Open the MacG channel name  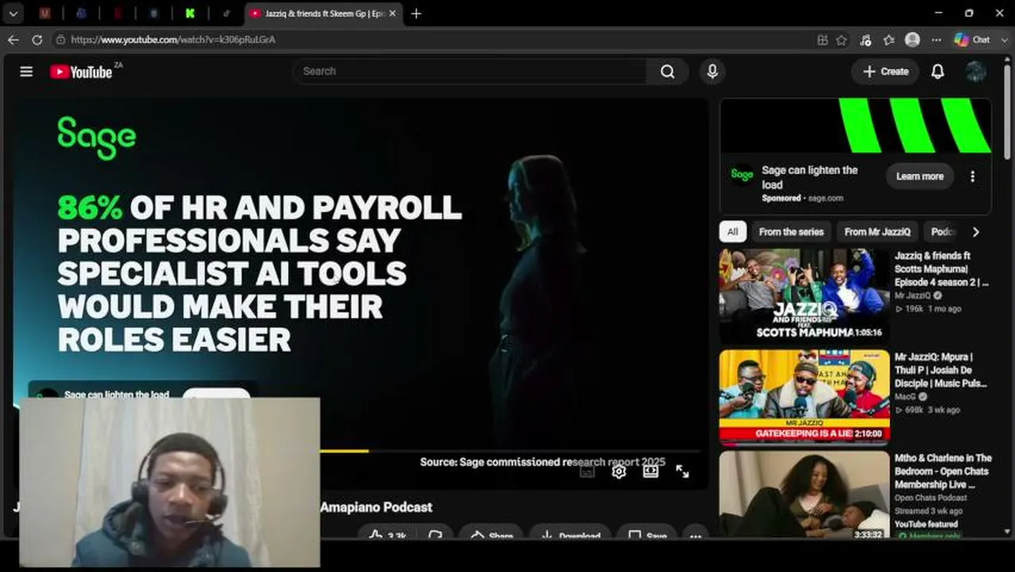(905, 396)
